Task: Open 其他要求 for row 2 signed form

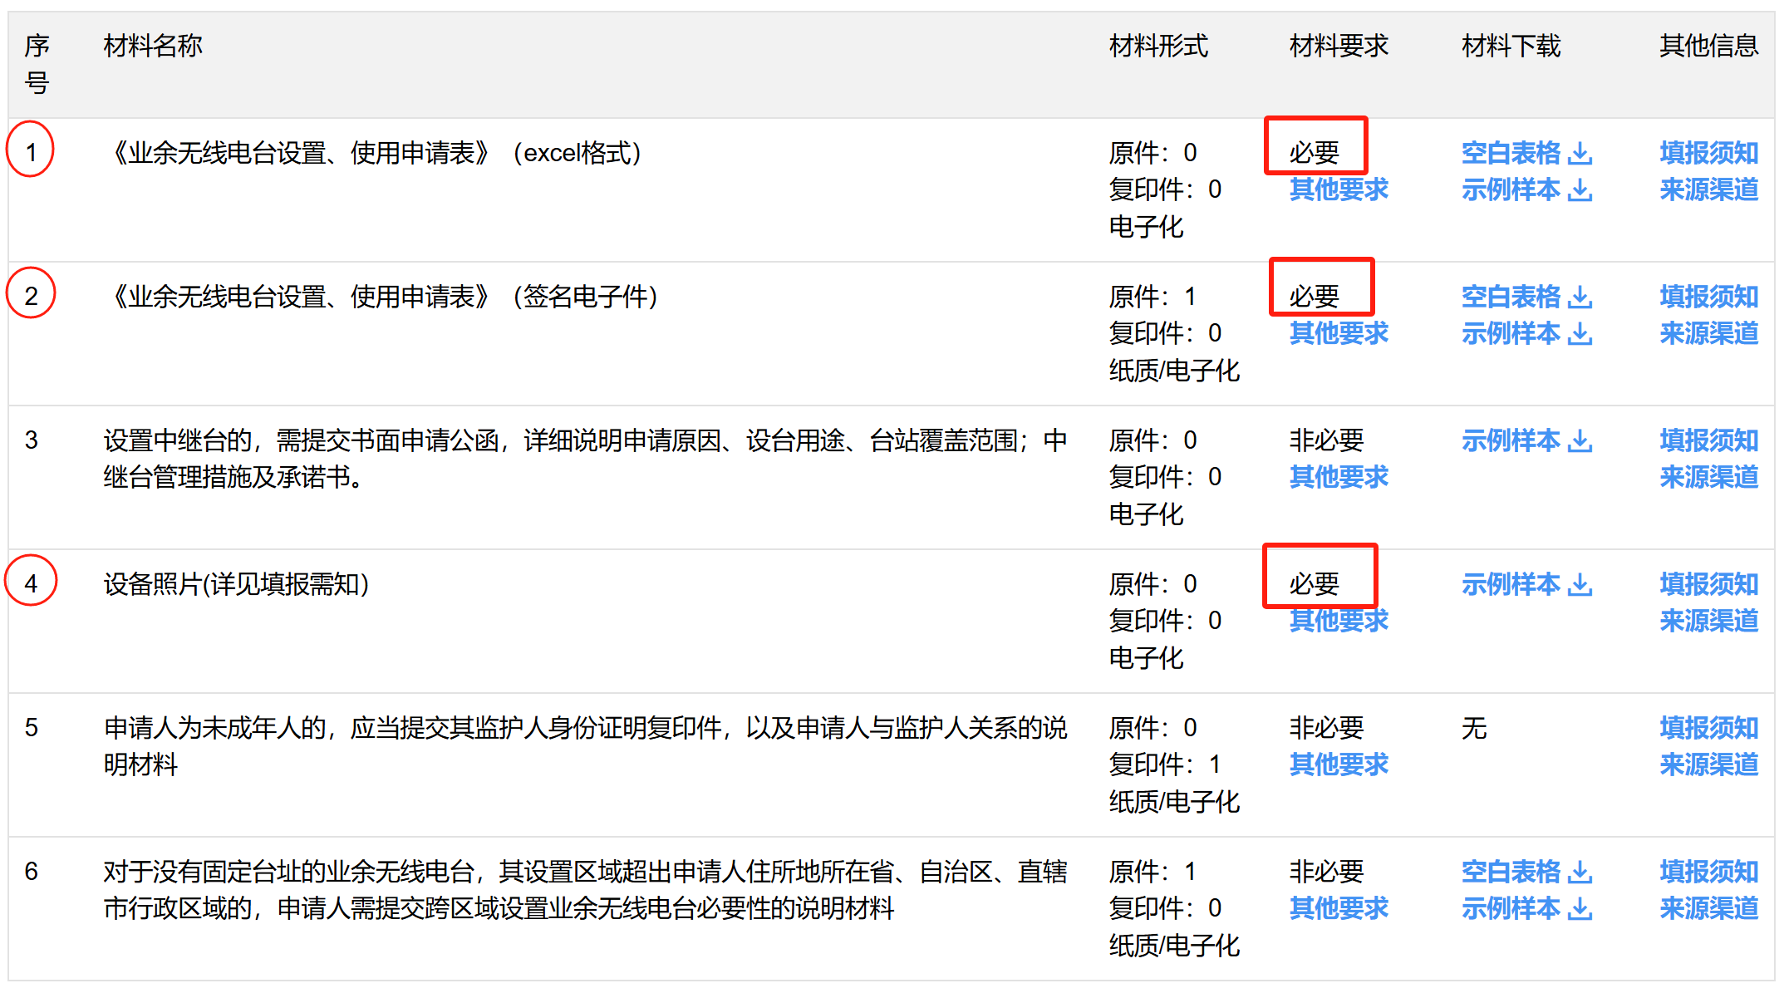Action: click(x=1338, y=333)
